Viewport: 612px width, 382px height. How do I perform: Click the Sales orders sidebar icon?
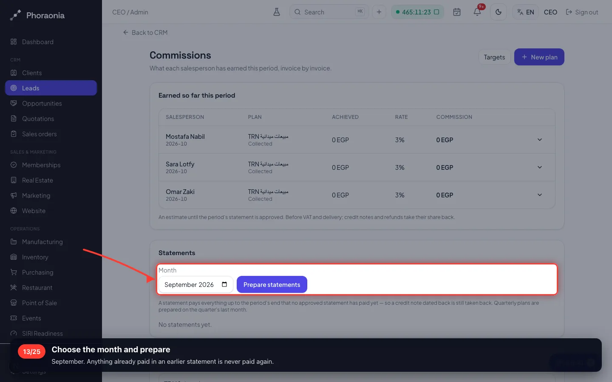coord(14,134)
